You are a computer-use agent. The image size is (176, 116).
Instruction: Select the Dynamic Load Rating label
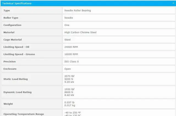(17, 92)
